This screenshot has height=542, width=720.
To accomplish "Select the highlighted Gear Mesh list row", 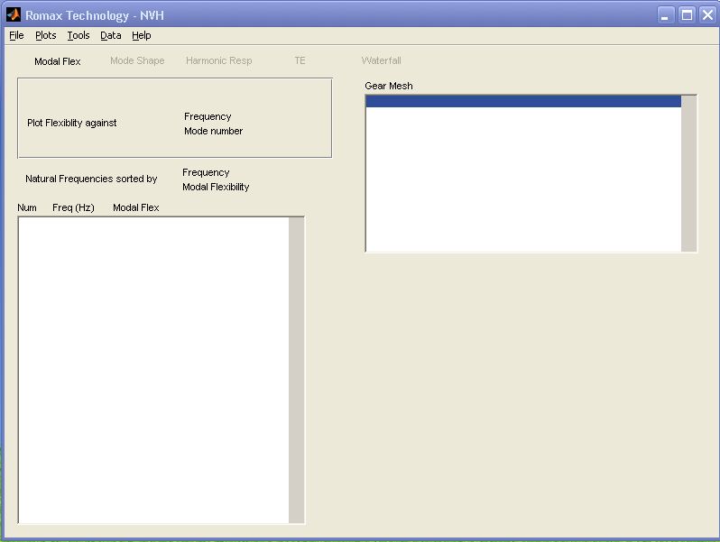I will (x=523, y=101).
